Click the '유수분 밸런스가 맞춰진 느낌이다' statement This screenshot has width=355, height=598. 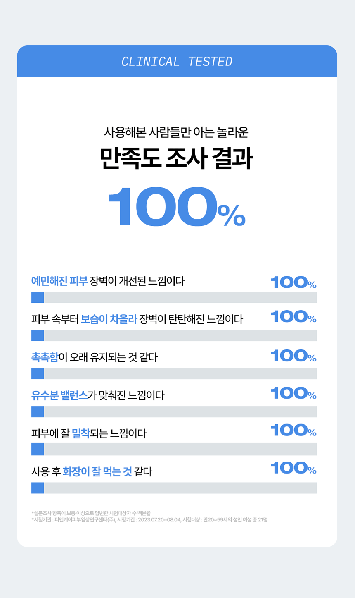[x=98, y=395]
